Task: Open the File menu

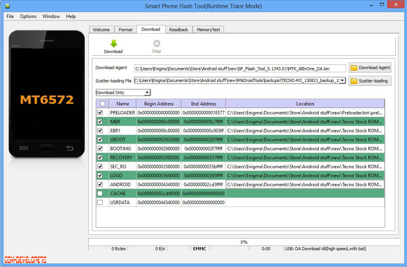Action: pyautogui.click(x=10, y=16)
